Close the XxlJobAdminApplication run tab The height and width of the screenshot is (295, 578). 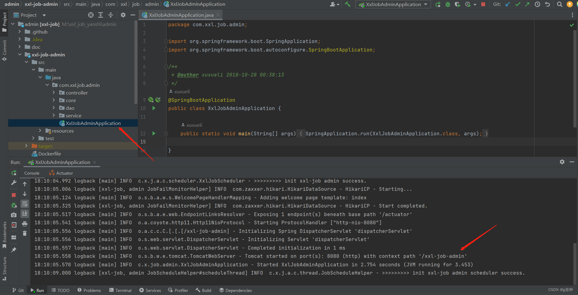coord(95,162)
